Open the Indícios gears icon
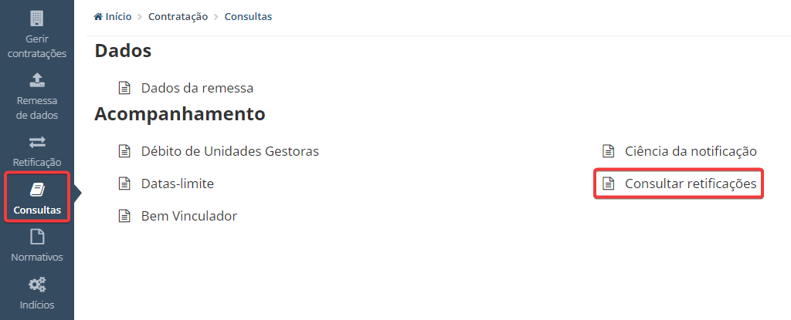 37,285
